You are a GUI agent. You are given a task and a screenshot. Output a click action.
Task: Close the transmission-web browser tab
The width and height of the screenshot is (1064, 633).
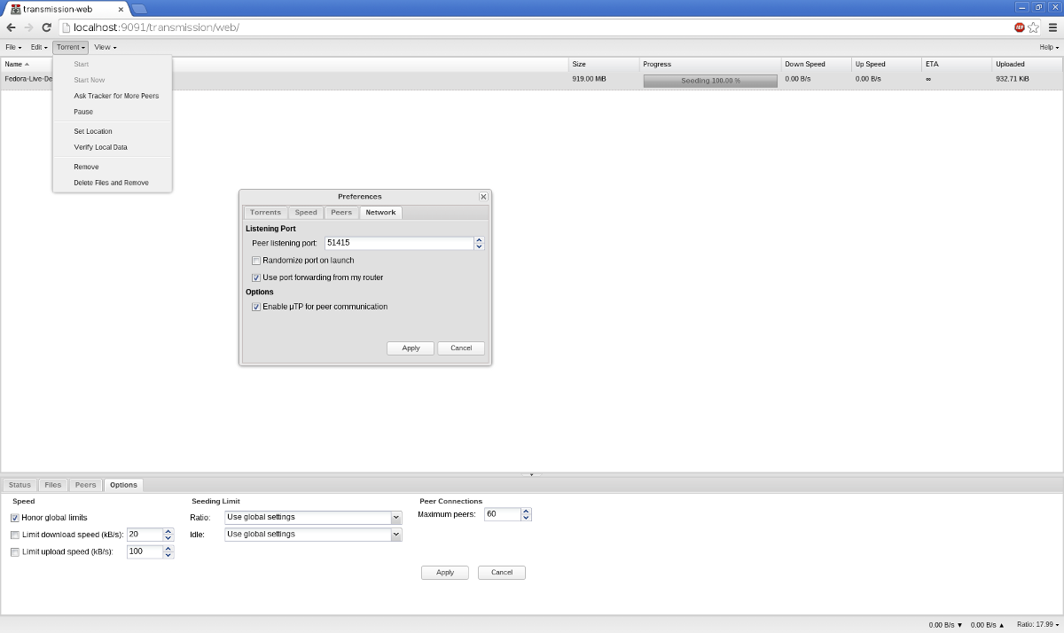pyautogui.click(x=121, y=9)
